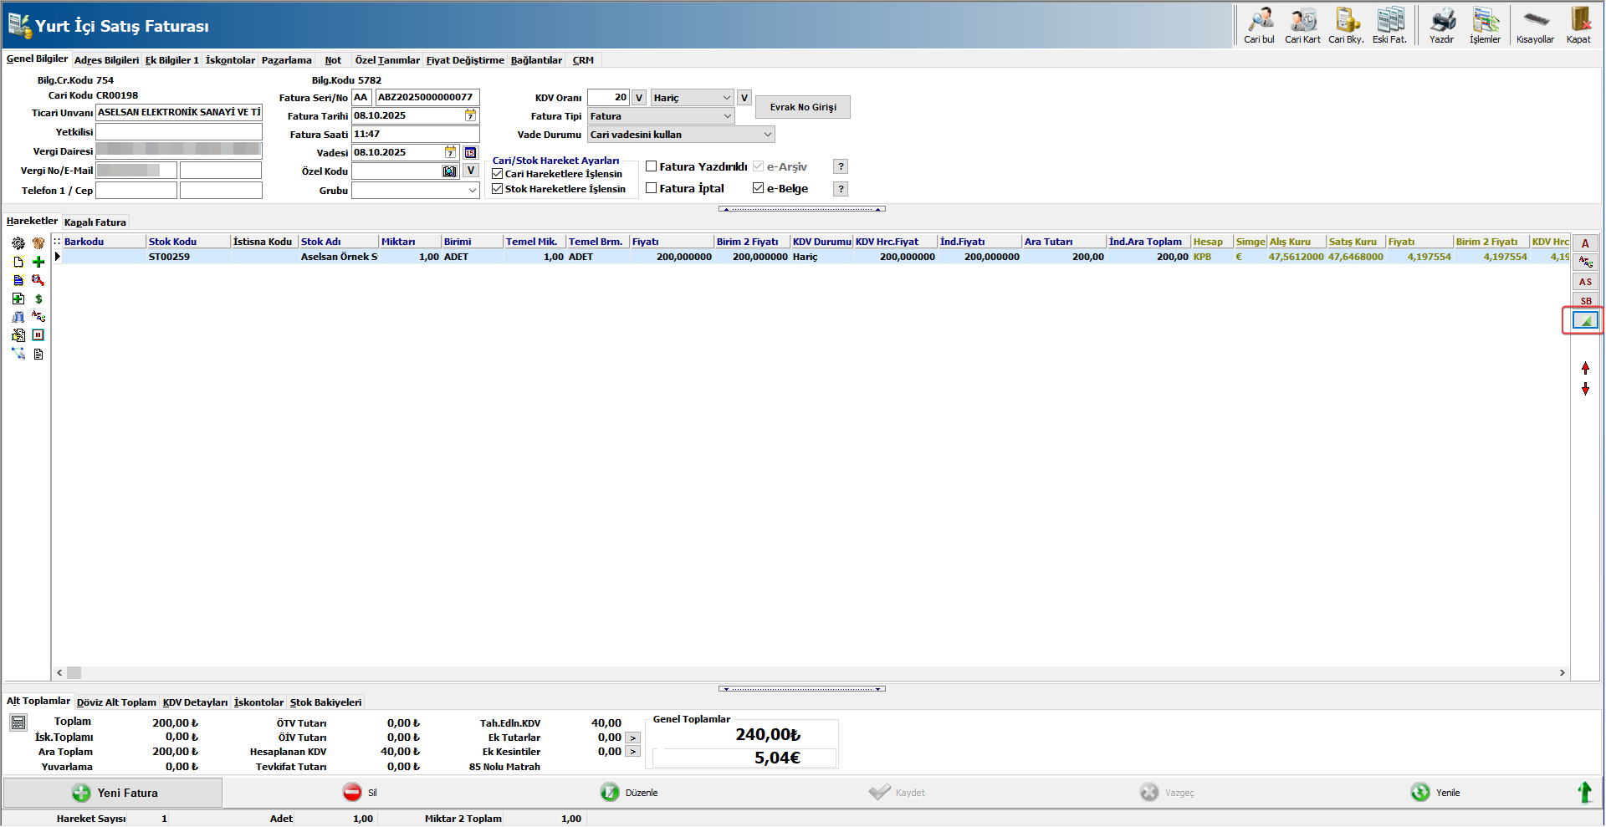Viewport: 1606px width, 827px height.
Task: Click the highlighted green icon in right sidebar
Action: [x=1584, y=321]
